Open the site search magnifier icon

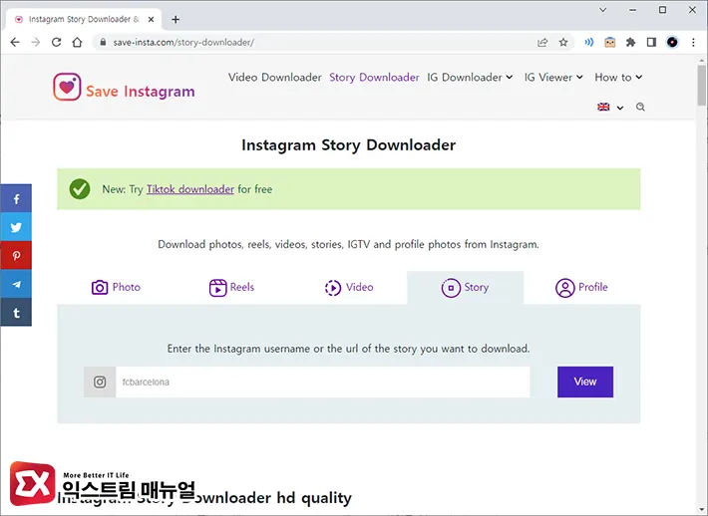pos(640,107)
